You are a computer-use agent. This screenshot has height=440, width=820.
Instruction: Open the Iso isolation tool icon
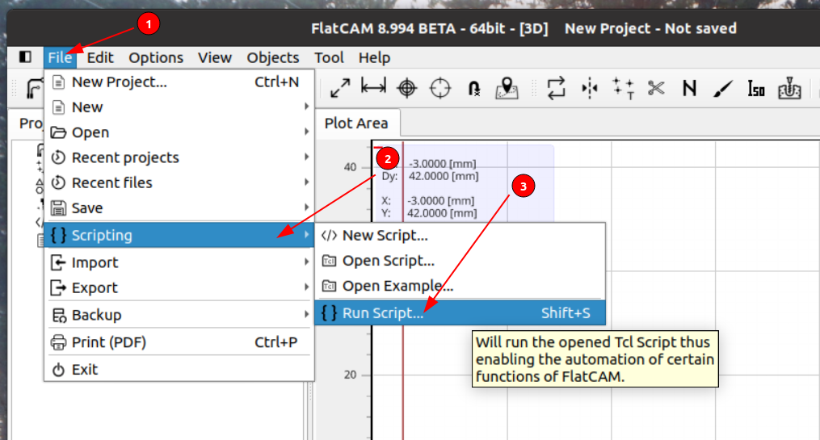click(756, 88)
